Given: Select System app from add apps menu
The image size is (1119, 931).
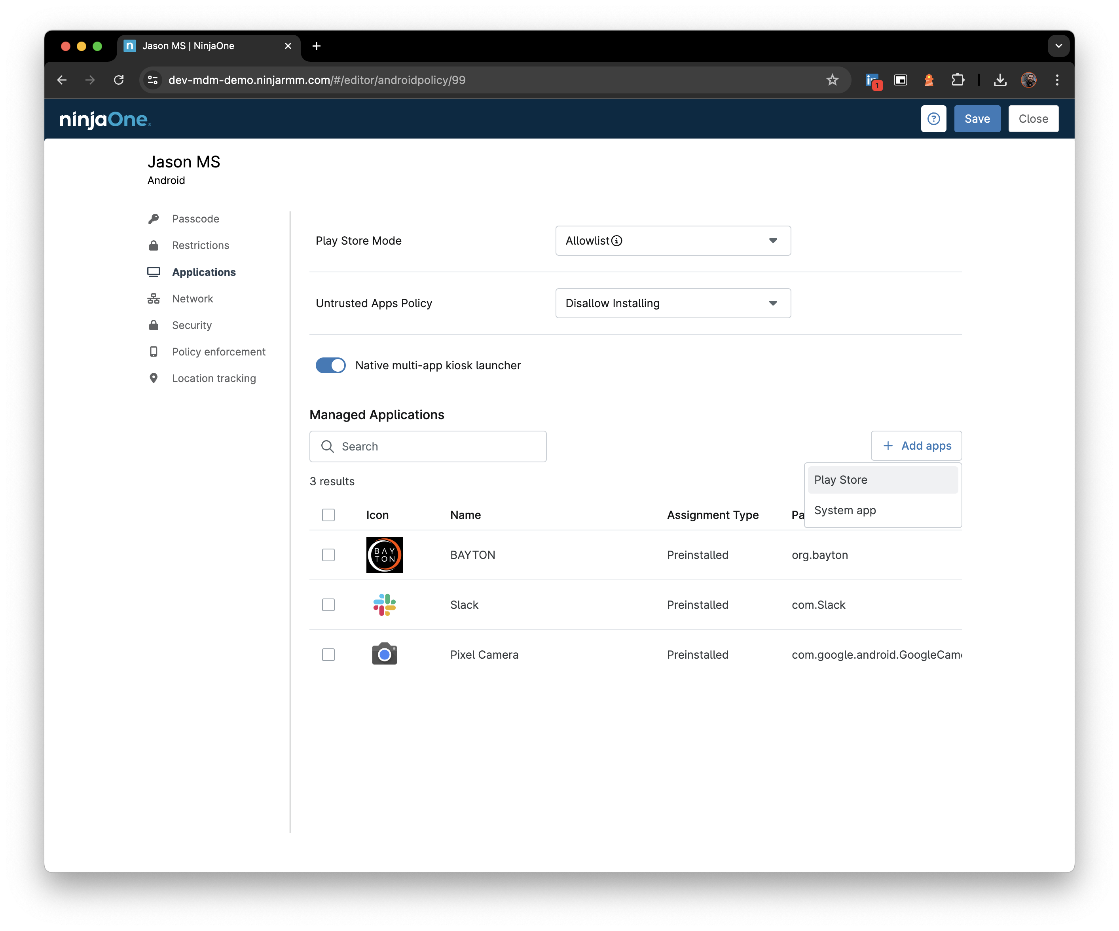Looking at the screenshot, I should [845, 510].
